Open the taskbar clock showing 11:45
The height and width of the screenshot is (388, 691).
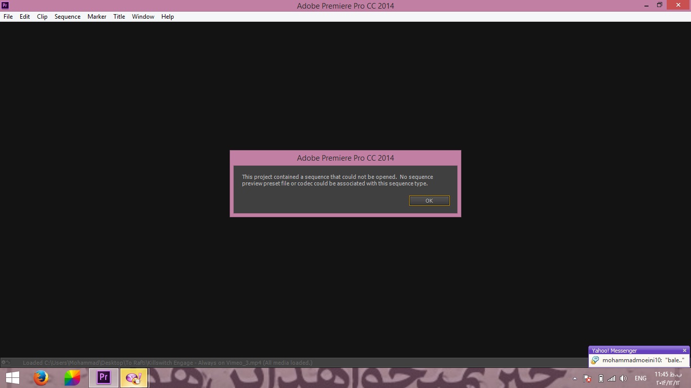(668, 378)
